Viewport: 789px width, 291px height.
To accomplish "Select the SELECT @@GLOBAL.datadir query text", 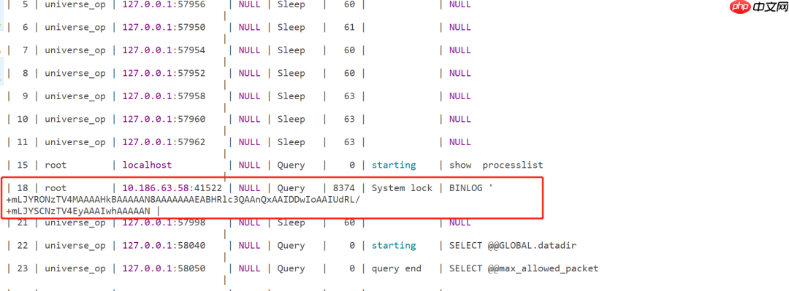I will [513, 245].
